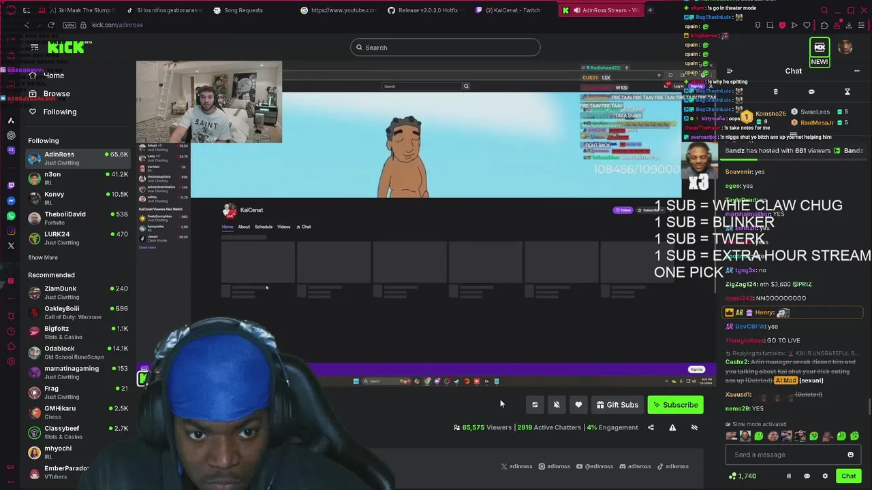Switch to KaiCenat Twitch browser tab
This screenshot has height=490, width=872.
[x=513, y=10]
